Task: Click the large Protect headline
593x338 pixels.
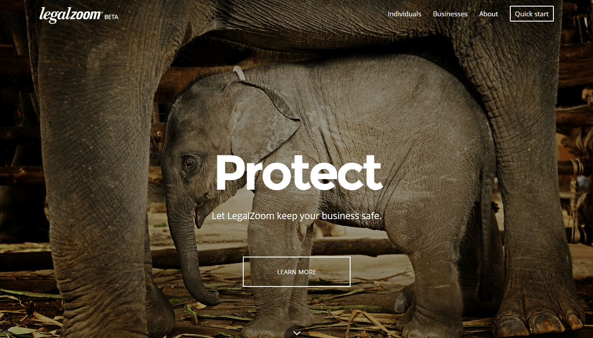Action: [x=298, y=173]
